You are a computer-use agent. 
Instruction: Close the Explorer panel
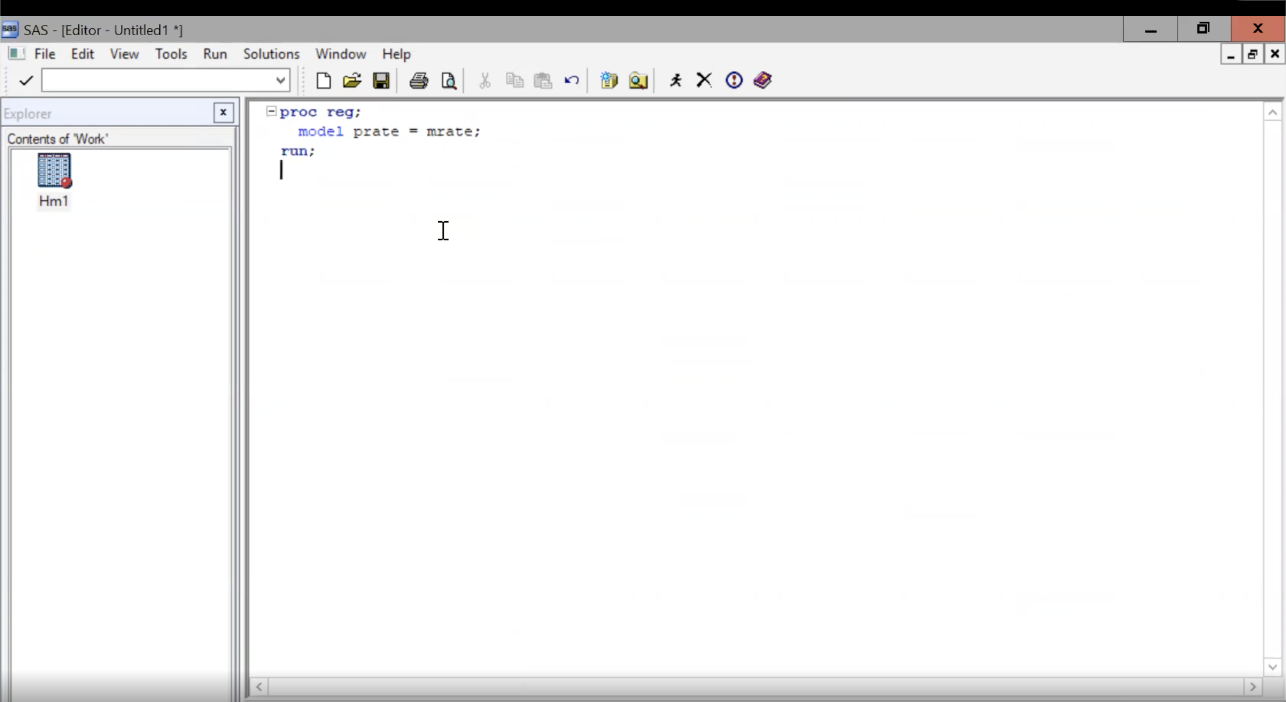(x=223, y=112)
